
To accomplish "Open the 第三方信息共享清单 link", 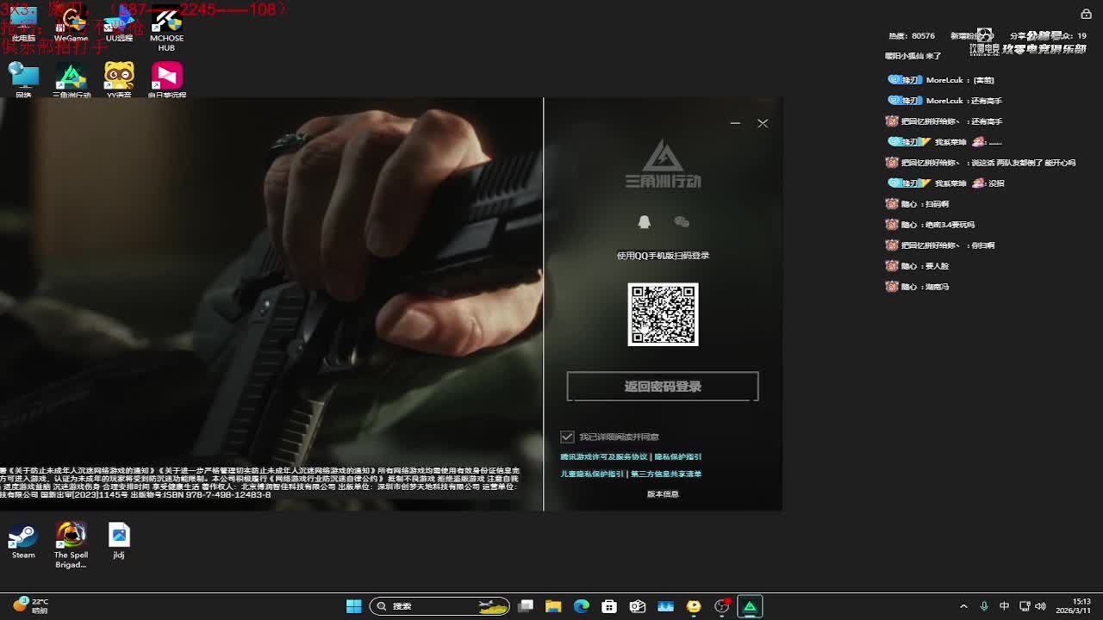I will (666, 474).
